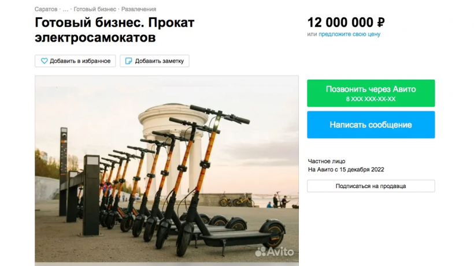Follow the предложите свою цену link
The image size is (474, 266).
(350, 34)
